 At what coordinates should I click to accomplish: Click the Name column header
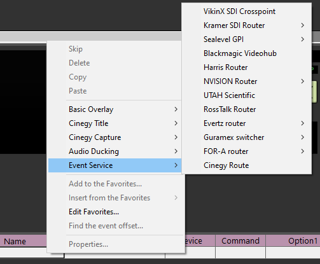coord(24,241)
